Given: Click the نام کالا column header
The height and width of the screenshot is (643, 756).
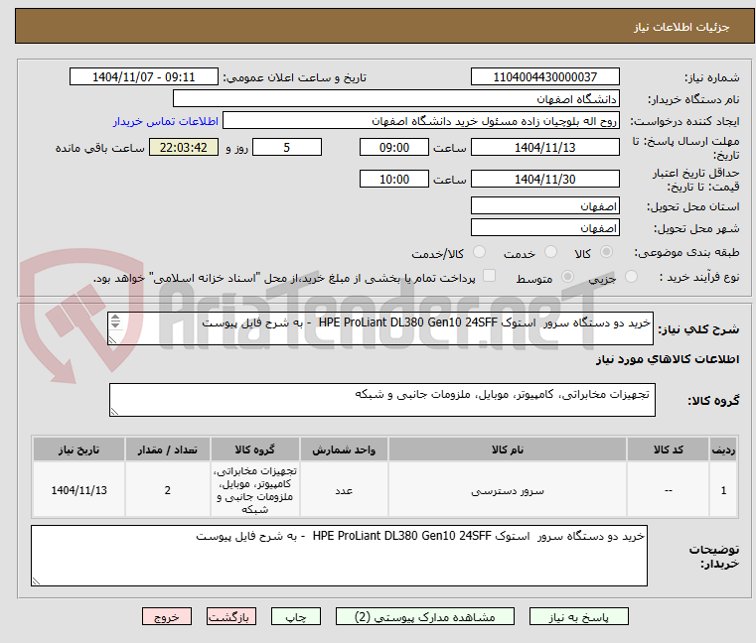Looking at the screenshot, I should point(508,450).
